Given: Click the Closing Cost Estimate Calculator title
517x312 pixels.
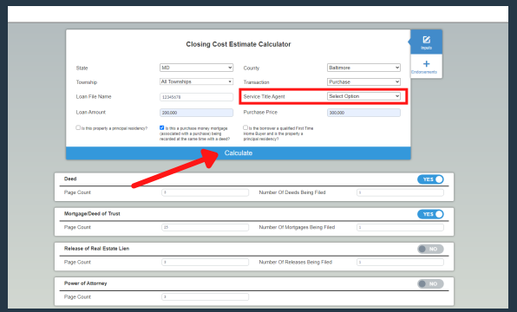Looking at the screenshot, I should 239,44.
